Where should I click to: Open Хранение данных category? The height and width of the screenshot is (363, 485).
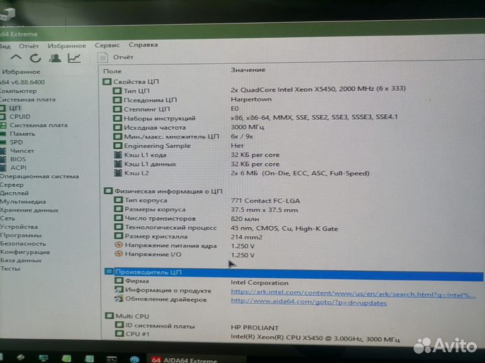(29, 210)
